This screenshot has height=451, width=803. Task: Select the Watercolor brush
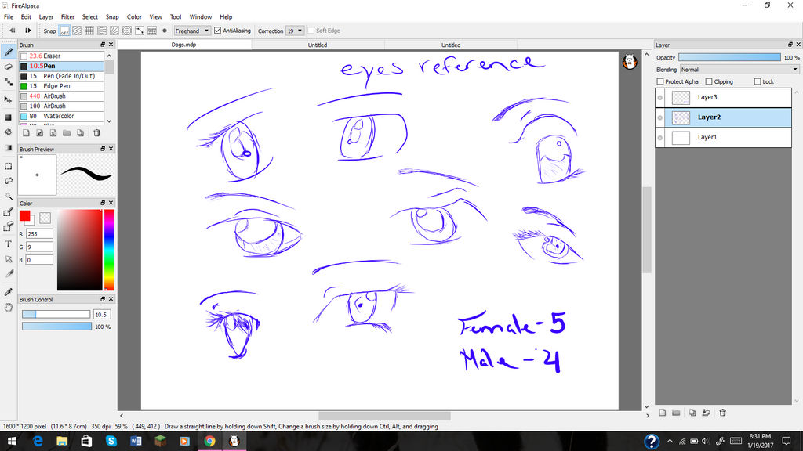pos(61,116)
